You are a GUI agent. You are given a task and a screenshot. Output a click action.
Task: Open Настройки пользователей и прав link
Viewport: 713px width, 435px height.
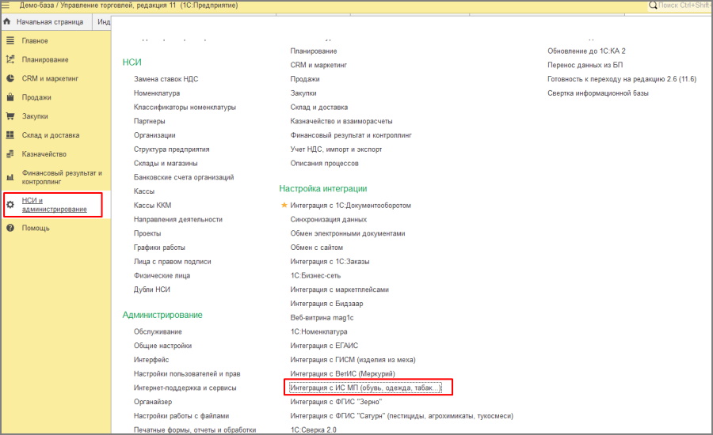pos(187,374)
